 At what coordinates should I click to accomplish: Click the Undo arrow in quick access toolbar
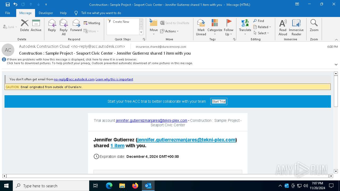coord(15,5)
